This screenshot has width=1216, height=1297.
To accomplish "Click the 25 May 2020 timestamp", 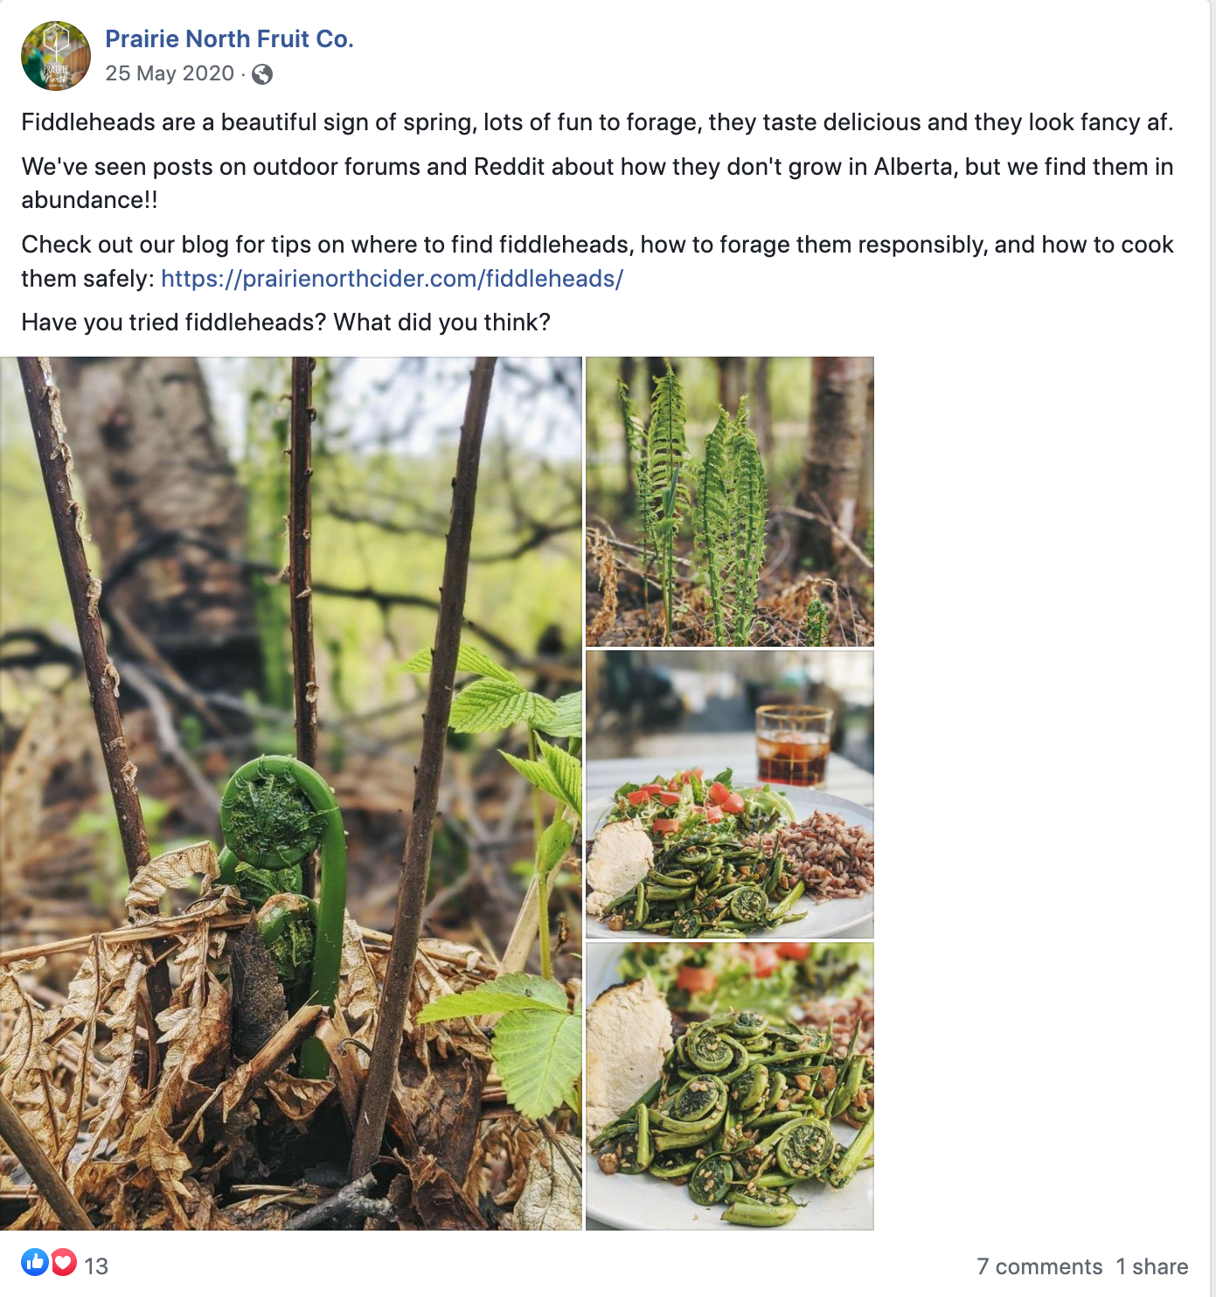I will (170, 73).
